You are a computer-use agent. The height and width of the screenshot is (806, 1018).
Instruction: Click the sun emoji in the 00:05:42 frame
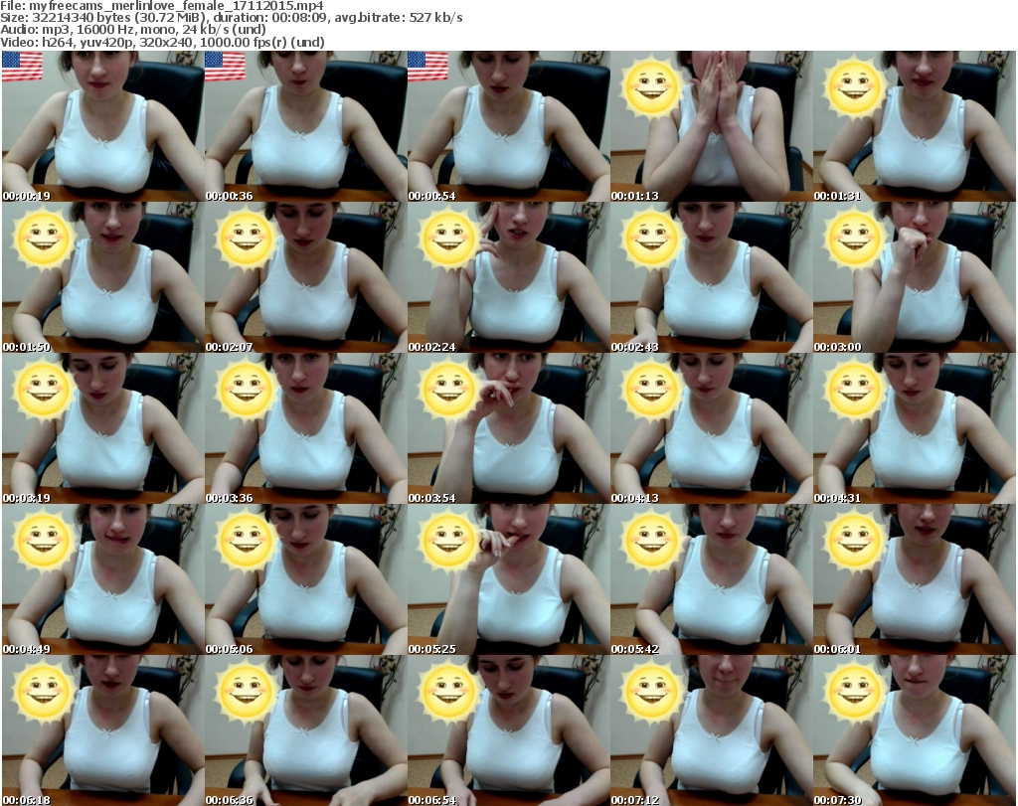point(651,542)
